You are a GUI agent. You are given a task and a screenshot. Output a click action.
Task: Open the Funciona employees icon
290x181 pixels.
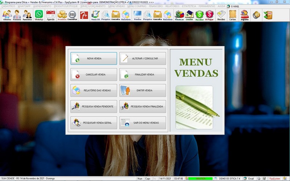coord(27,15)
